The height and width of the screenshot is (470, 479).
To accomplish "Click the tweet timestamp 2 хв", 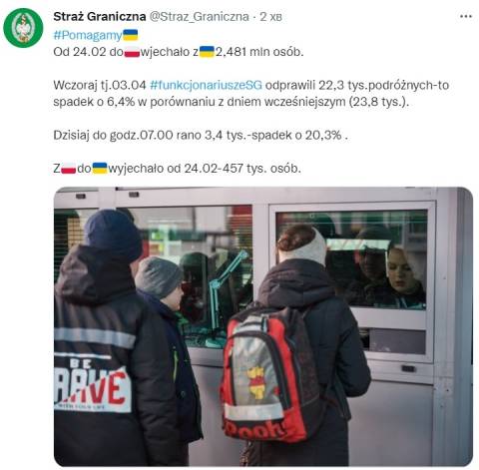I will tap(270, 16).
